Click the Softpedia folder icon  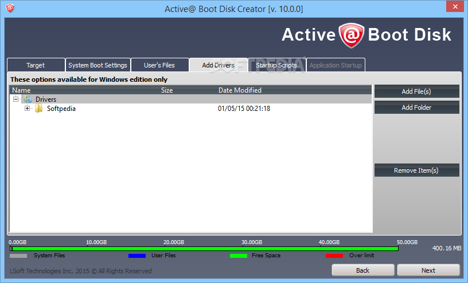(x=39, y=108)
